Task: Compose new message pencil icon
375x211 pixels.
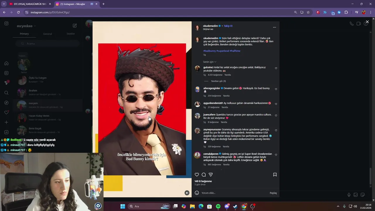Action: click(75, 26)
